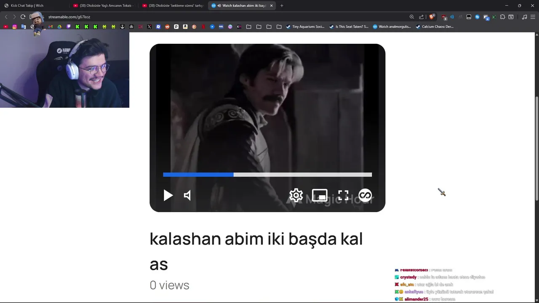The image size is (539, 303).
Task: Click the 0 views count text
Action: pos(169,285)
